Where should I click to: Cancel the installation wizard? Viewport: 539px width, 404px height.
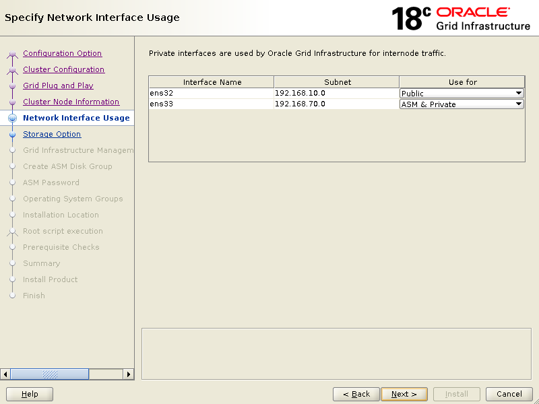click(509, 394)
